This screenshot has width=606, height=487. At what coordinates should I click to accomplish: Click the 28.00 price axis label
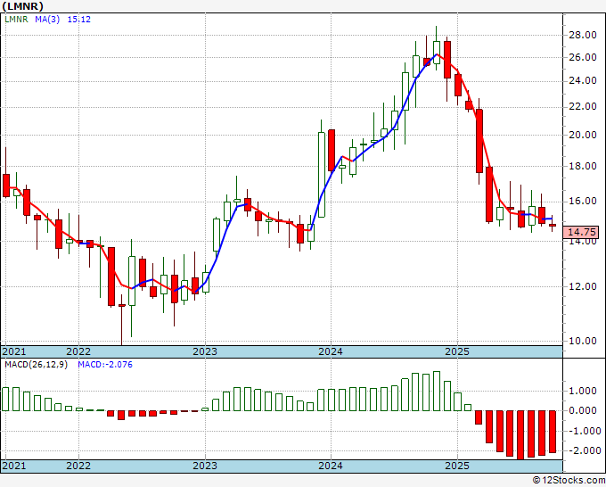583,35
